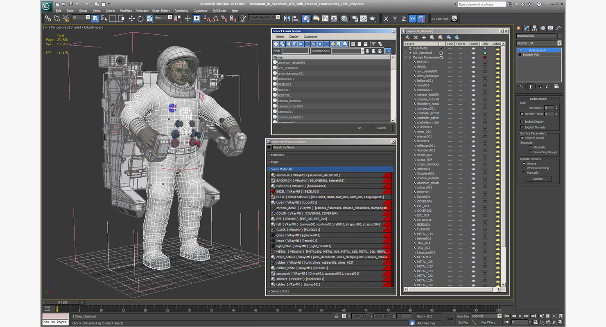Select the When Rendering update option

click(x=524, y=168)
